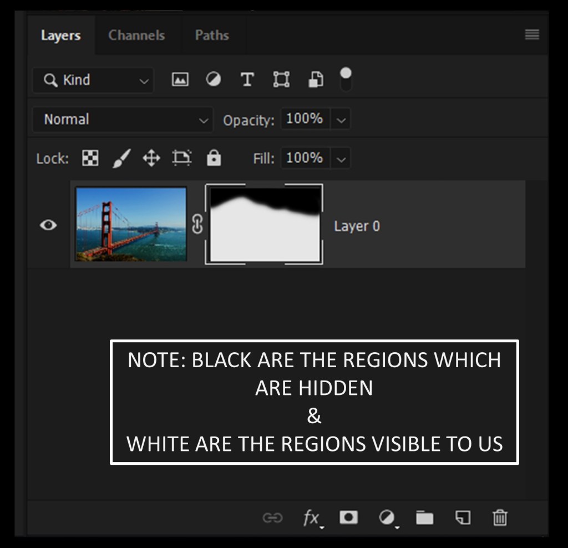Switch to the Paths tab
Viewport: 568px width, 548px height.
point(212,35)
